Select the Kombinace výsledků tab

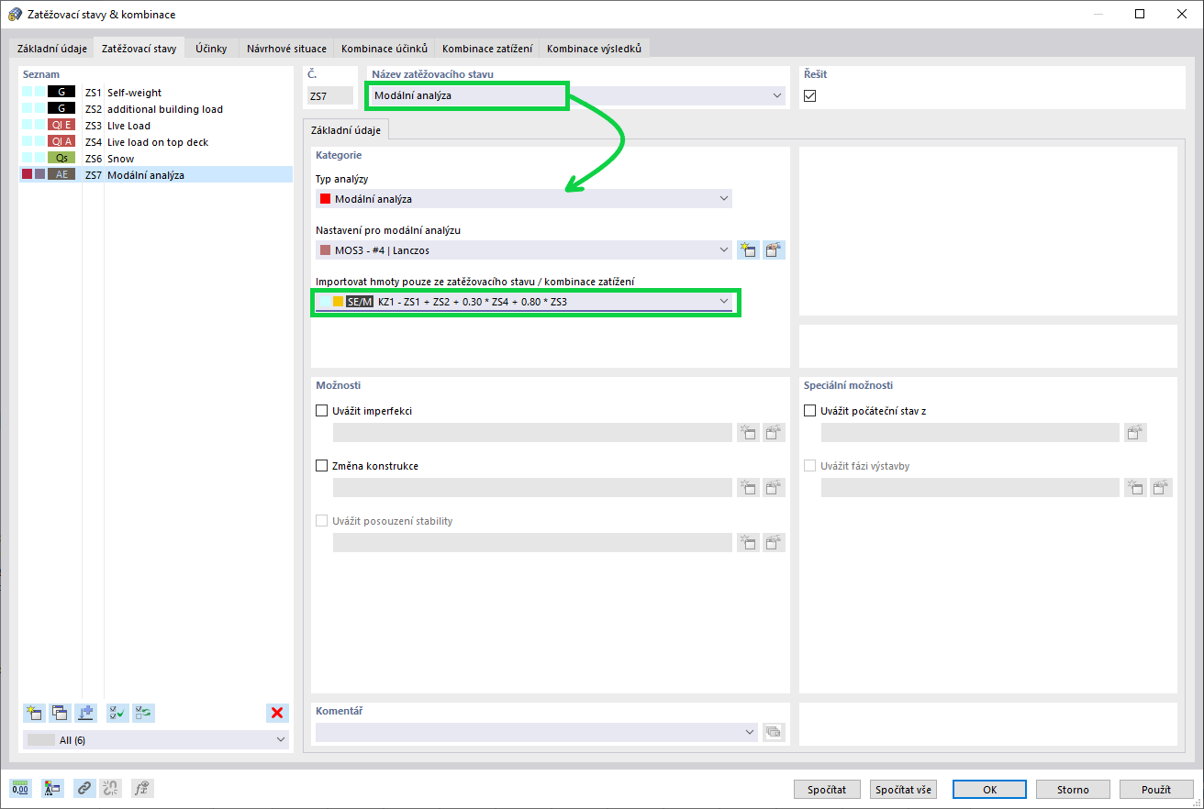pos(595,48)
